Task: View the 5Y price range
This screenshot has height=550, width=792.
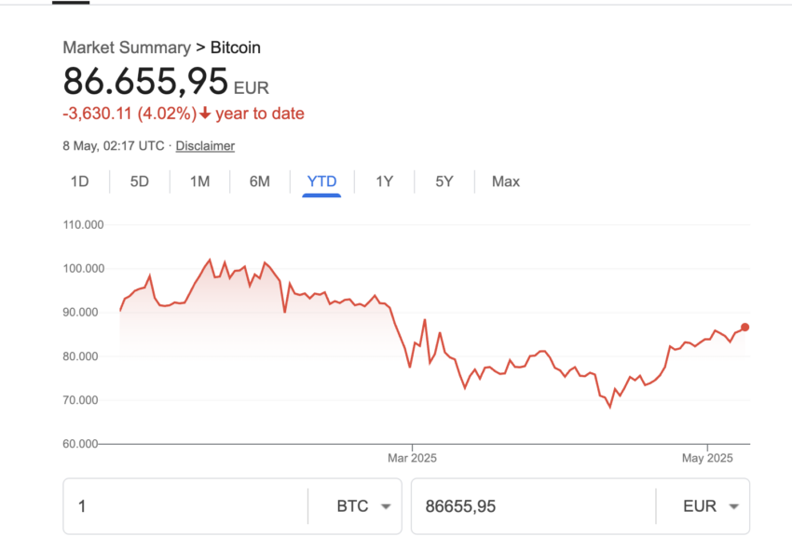Action: click(444, 181)
